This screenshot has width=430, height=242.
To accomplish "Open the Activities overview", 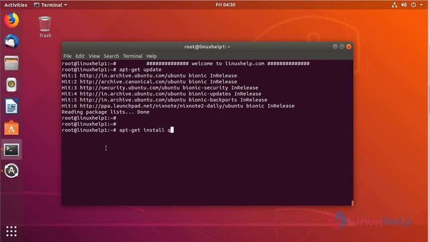I will (x=15, y=5).
